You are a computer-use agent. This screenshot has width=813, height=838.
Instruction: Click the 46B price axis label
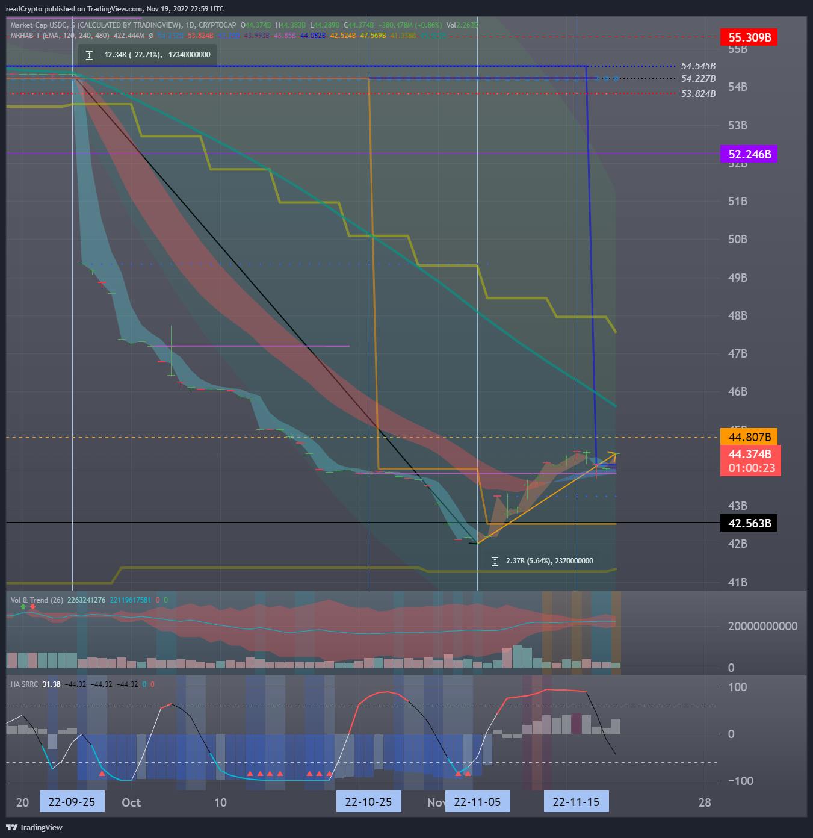click(738, 391)
